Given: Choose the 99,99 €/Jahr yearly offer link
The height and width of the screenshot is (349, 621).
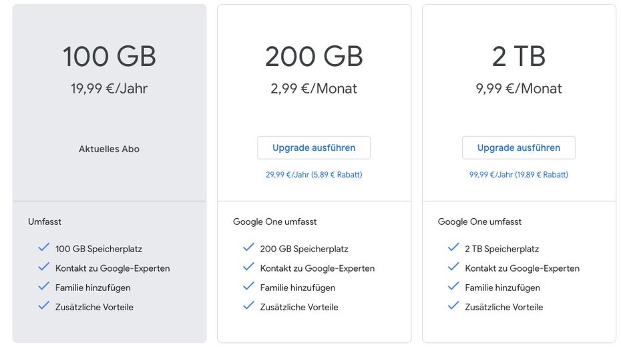Looking at the screenshot, I should tap(518, 175).
